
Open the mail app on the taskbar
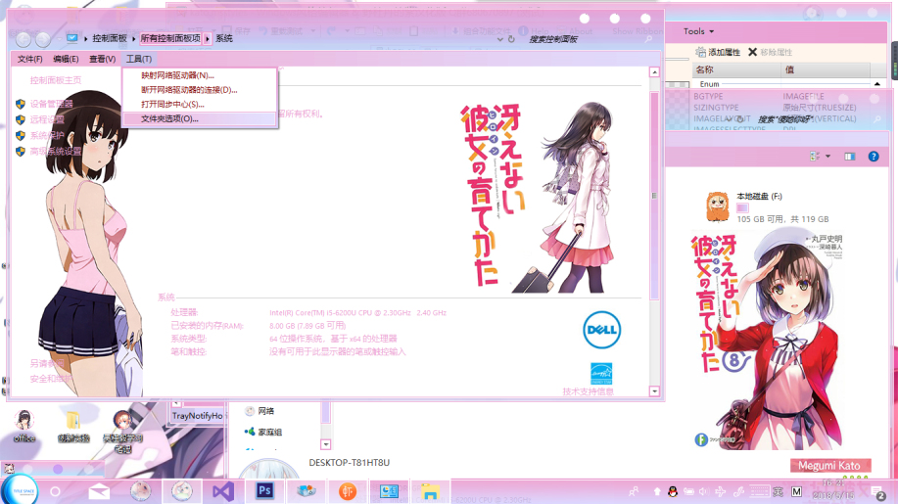99,491
